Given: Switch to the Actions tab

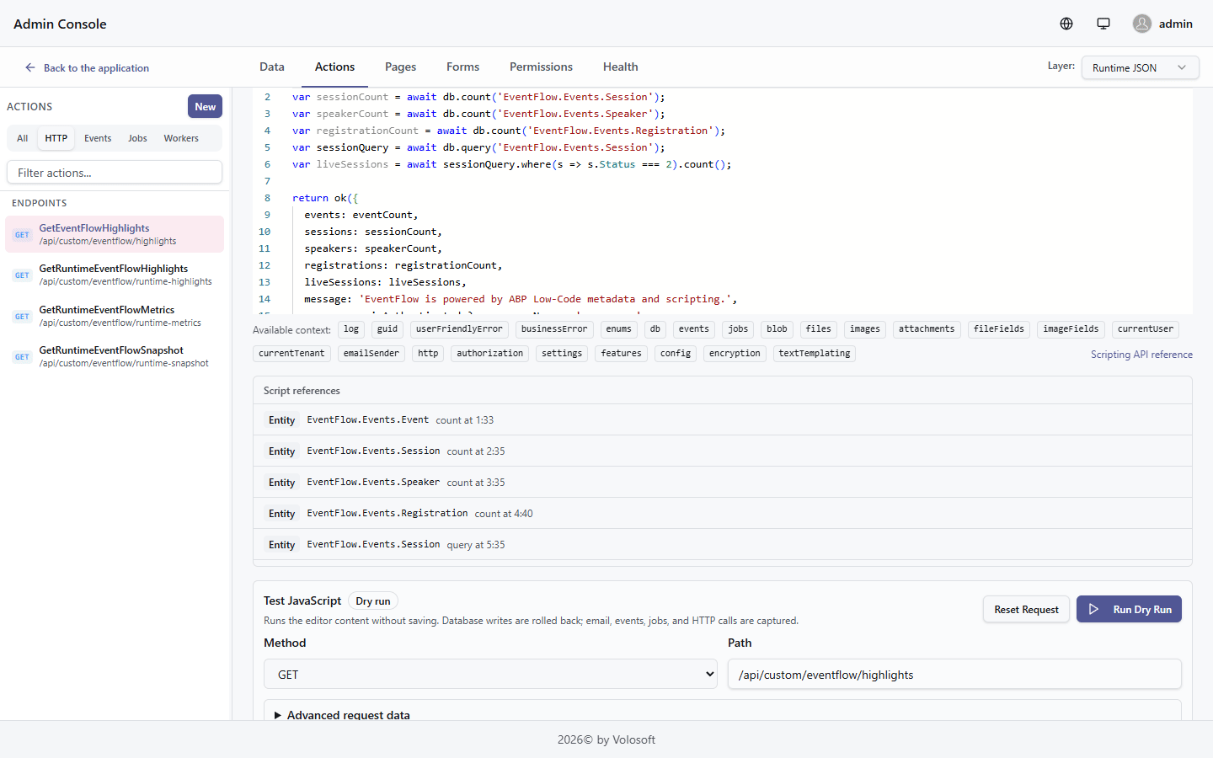Looking at the screenshot, I should (334, 67).
